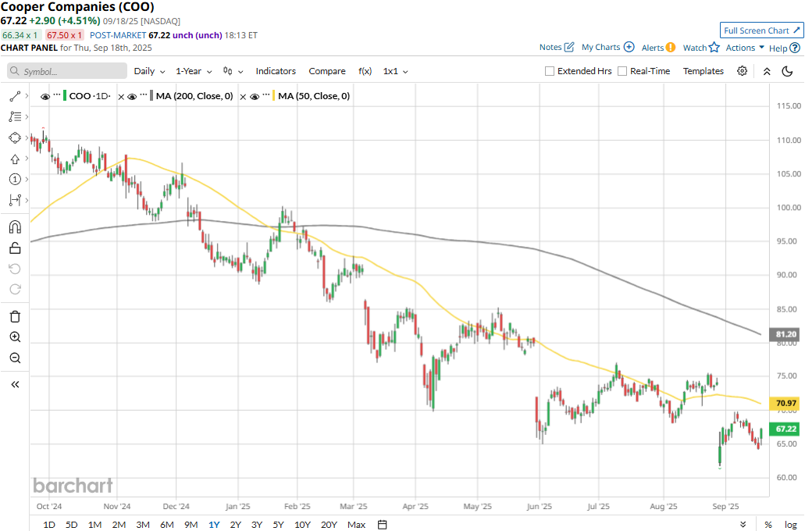Open the Indicators panel
Screen dimensions: 805x531
[x=276, y=71]
